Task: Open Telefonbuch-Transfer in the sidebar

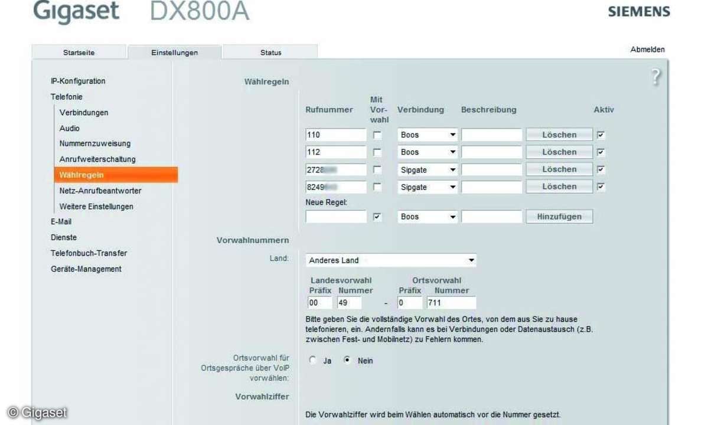Action: [x=89, y=253]
